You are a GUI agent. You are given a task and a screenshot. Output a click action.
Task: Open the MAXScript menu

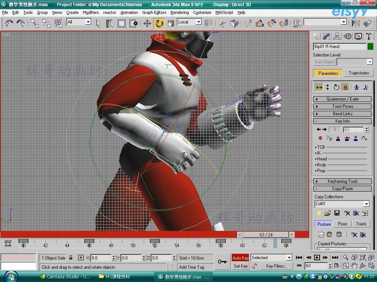(x=224, y=13)
